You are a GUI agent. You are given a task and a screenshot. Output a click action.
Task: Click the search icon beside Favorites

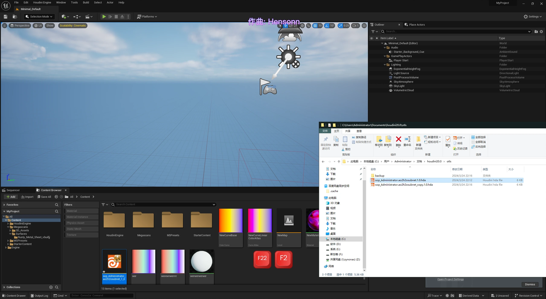click(57, 205)
